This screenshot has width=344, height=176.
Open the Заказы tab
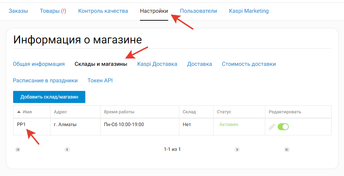tap(18, 11)
